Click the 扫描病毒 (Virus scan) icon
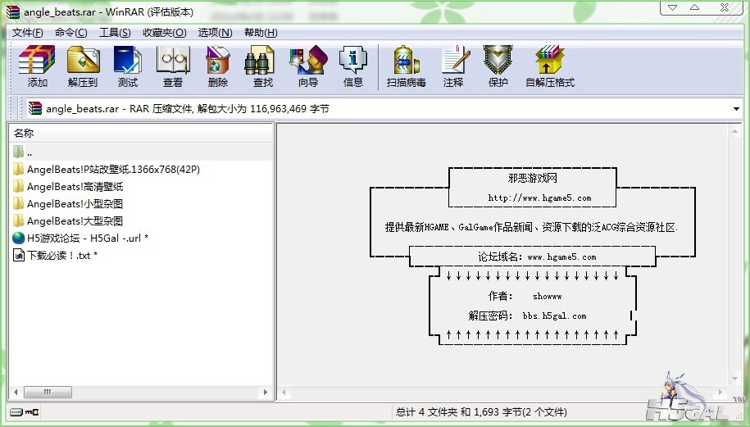Screen dimensions: 750x427 click(x=406, y=61)
